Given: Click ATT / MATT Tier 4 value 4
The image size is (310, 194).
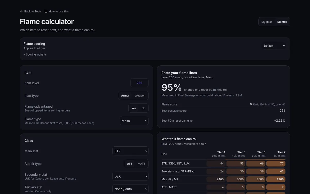Looking at the screenshot, I should coord(216,187).
